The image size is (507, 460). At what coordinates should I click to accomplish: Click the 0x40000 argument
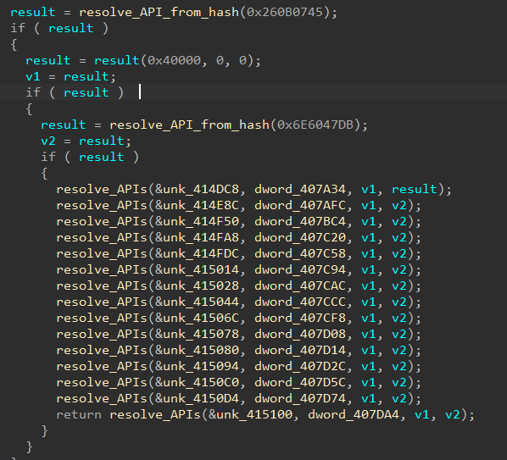tap(175, 60)
